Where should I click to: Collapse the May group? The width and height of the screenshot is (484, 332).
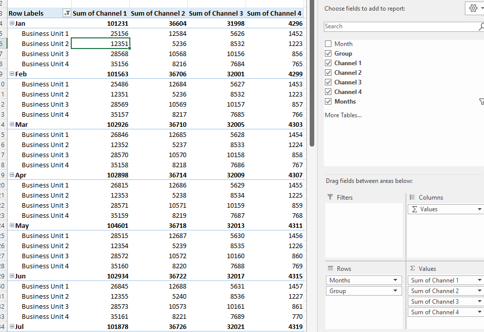[x=12, y=225]
